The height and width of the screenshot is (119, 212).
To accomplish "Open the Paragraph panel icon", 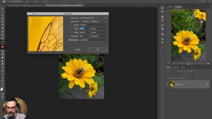I will point(163,43).
